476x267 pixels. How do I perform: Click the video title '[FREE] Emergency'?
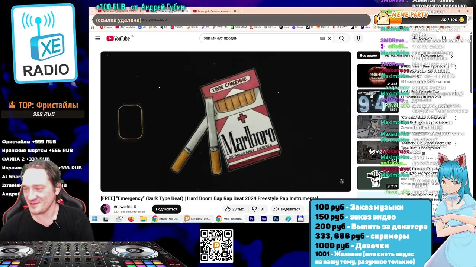209,198
